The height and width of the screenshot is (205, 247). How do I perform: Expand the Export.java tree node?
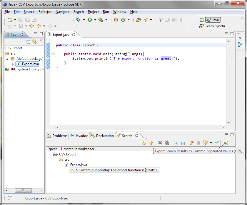(13, 64)
